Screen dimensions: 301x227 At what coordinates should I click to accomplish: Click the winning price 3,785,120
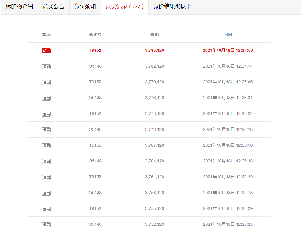155,51
